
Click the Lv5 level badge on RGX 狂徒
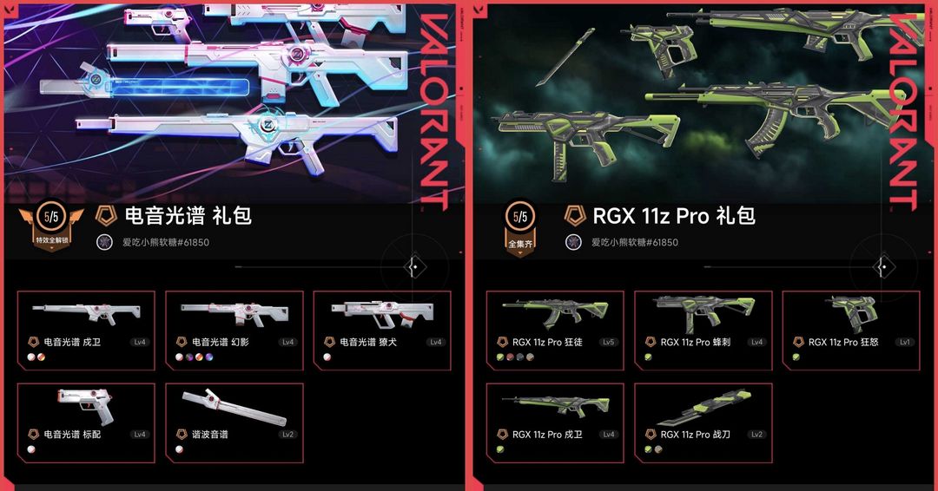tap(608, 343)
